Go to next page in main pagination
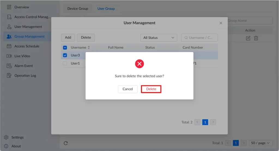 [244, 143]
